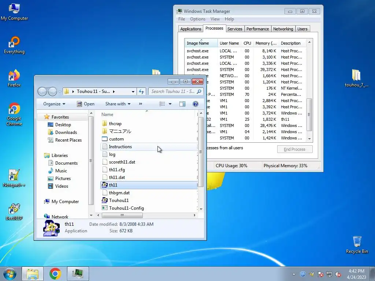This screenshot has width=375, height=281.
Task: Launch Notepad++ desktop shortcut
Action: point(14,178)
